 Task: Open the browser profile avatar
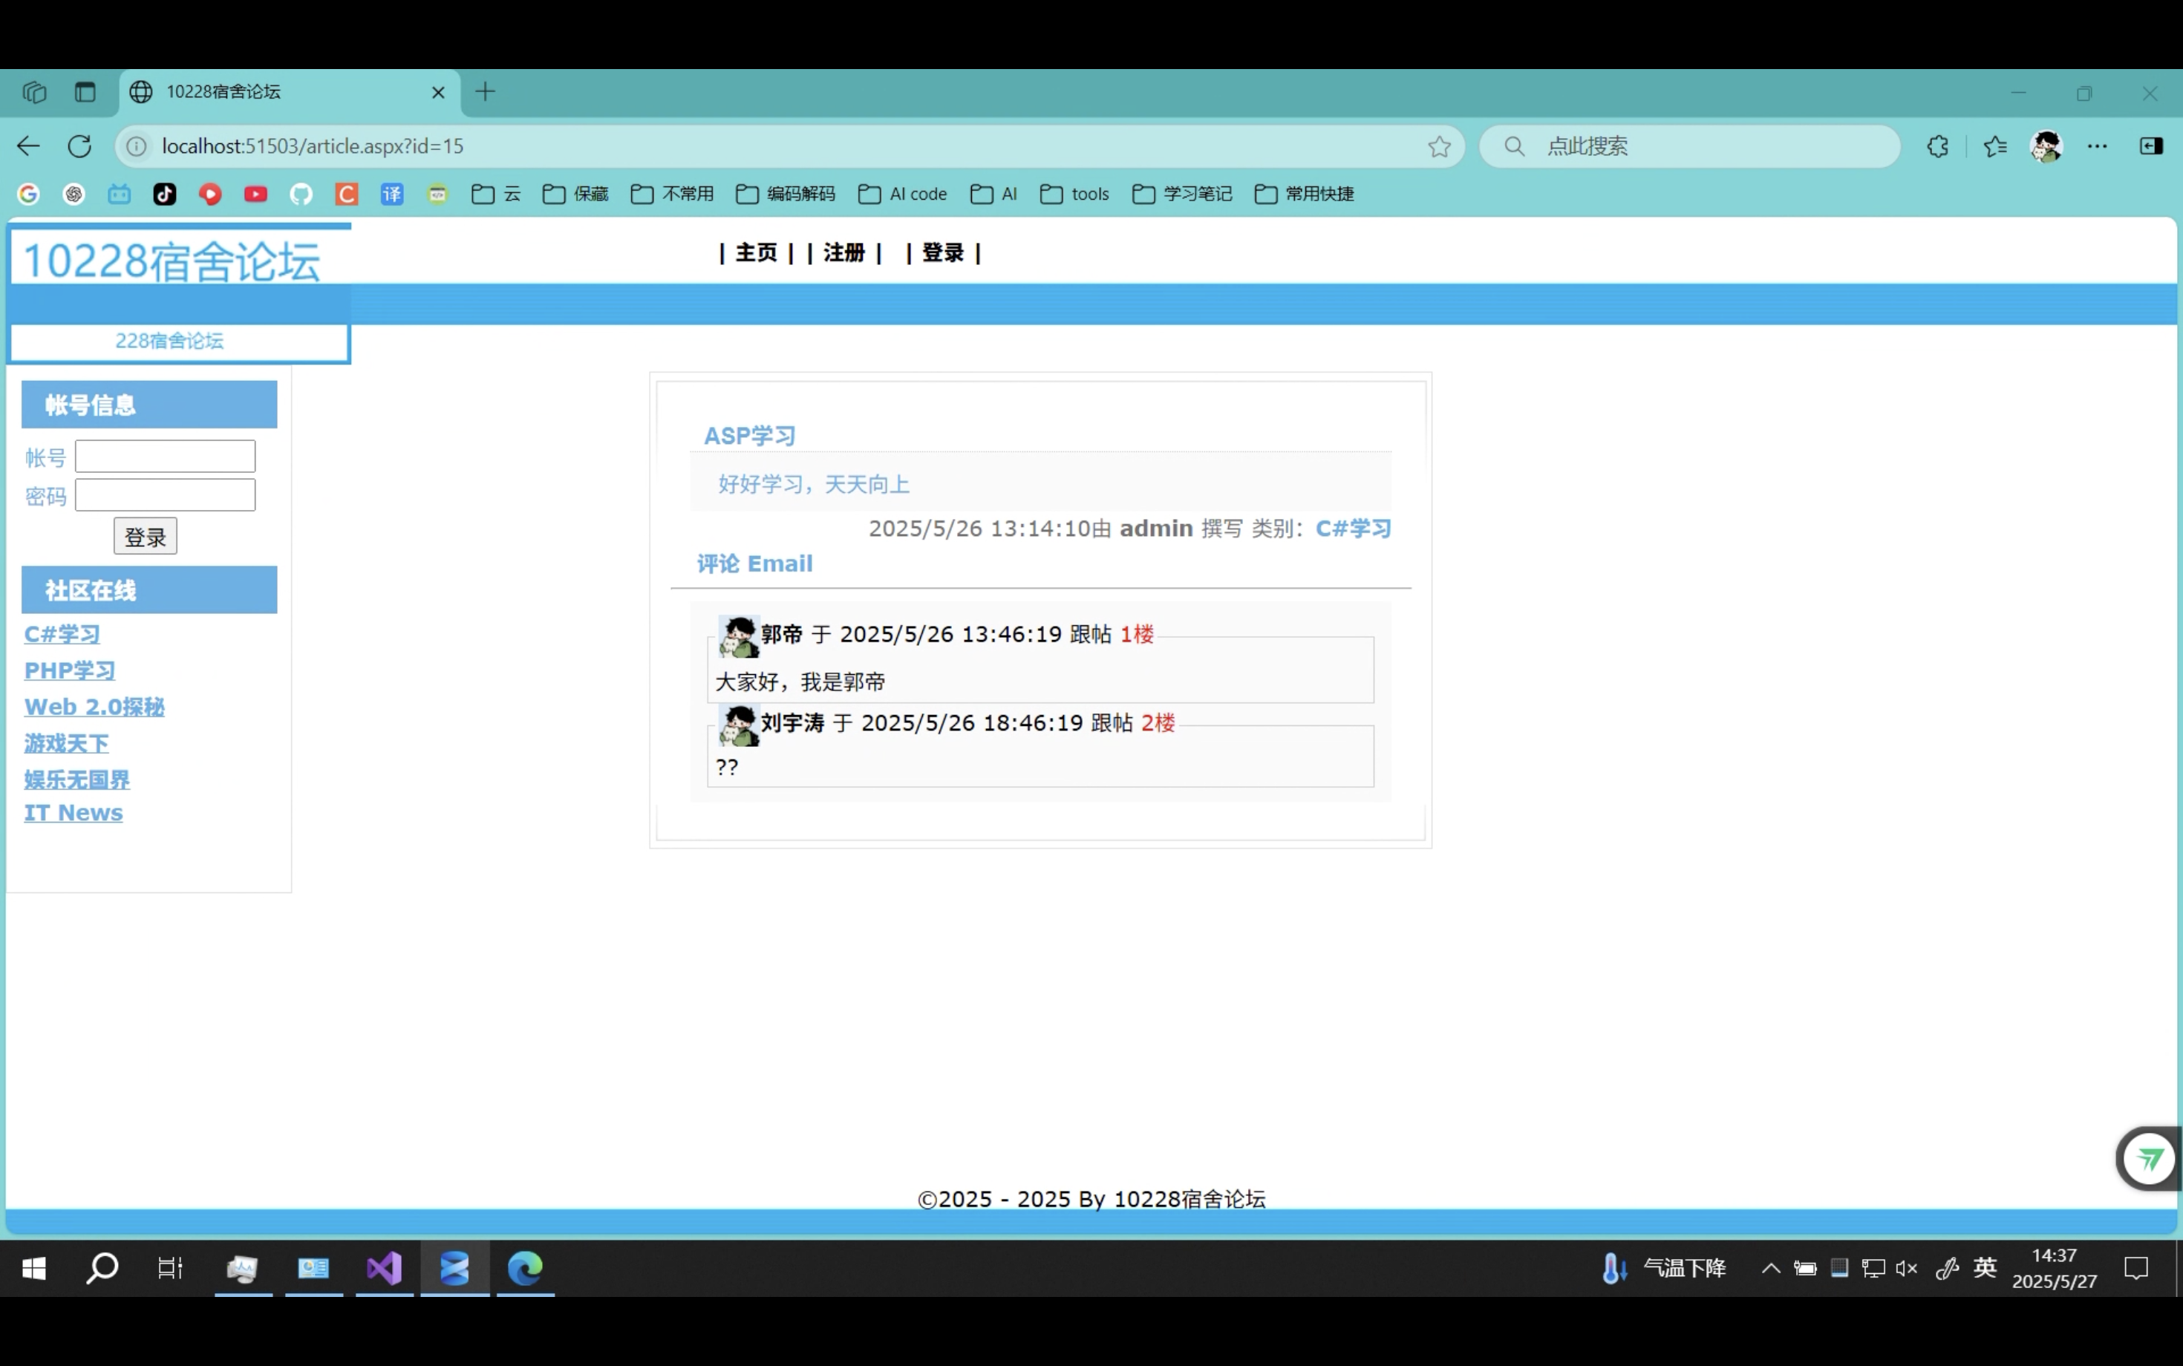(2046, 146)
